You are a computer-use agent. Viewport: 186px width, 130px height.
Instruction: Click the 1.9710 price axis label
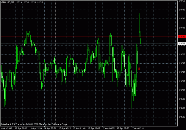(182, 72)
